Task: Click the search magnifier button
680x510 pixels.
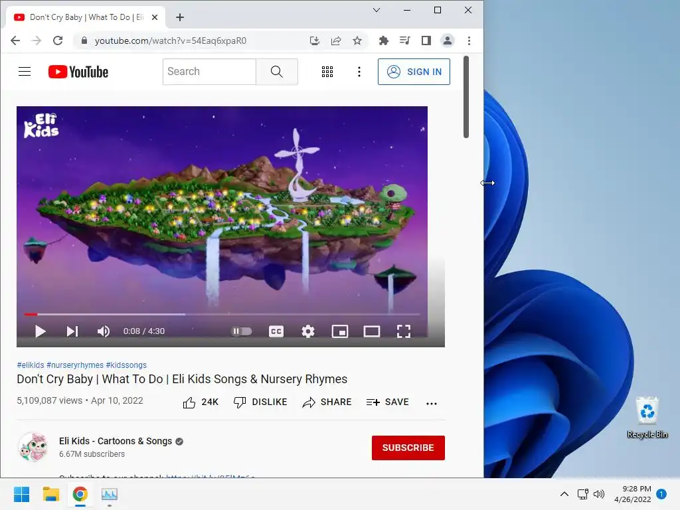Action: click(x=277, y=72)
